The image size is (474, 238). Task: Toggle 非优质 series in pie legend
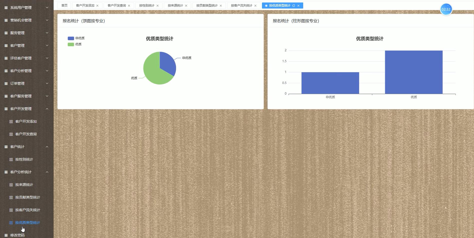(76, 38)
